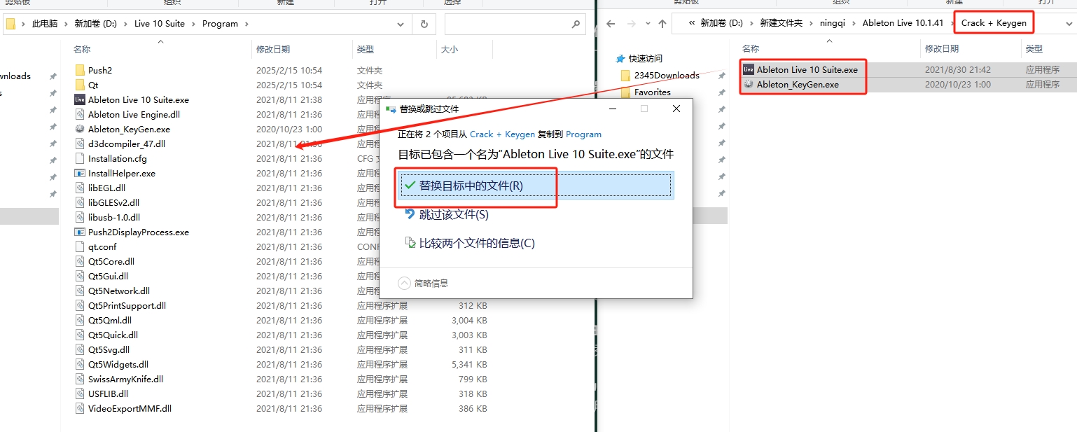
Task: Select the libusb-1.0.dll file
Action: (x=114, y=217)
